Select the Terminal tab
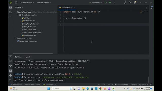Screen dimensions: 162x91 tap(18, 57)
